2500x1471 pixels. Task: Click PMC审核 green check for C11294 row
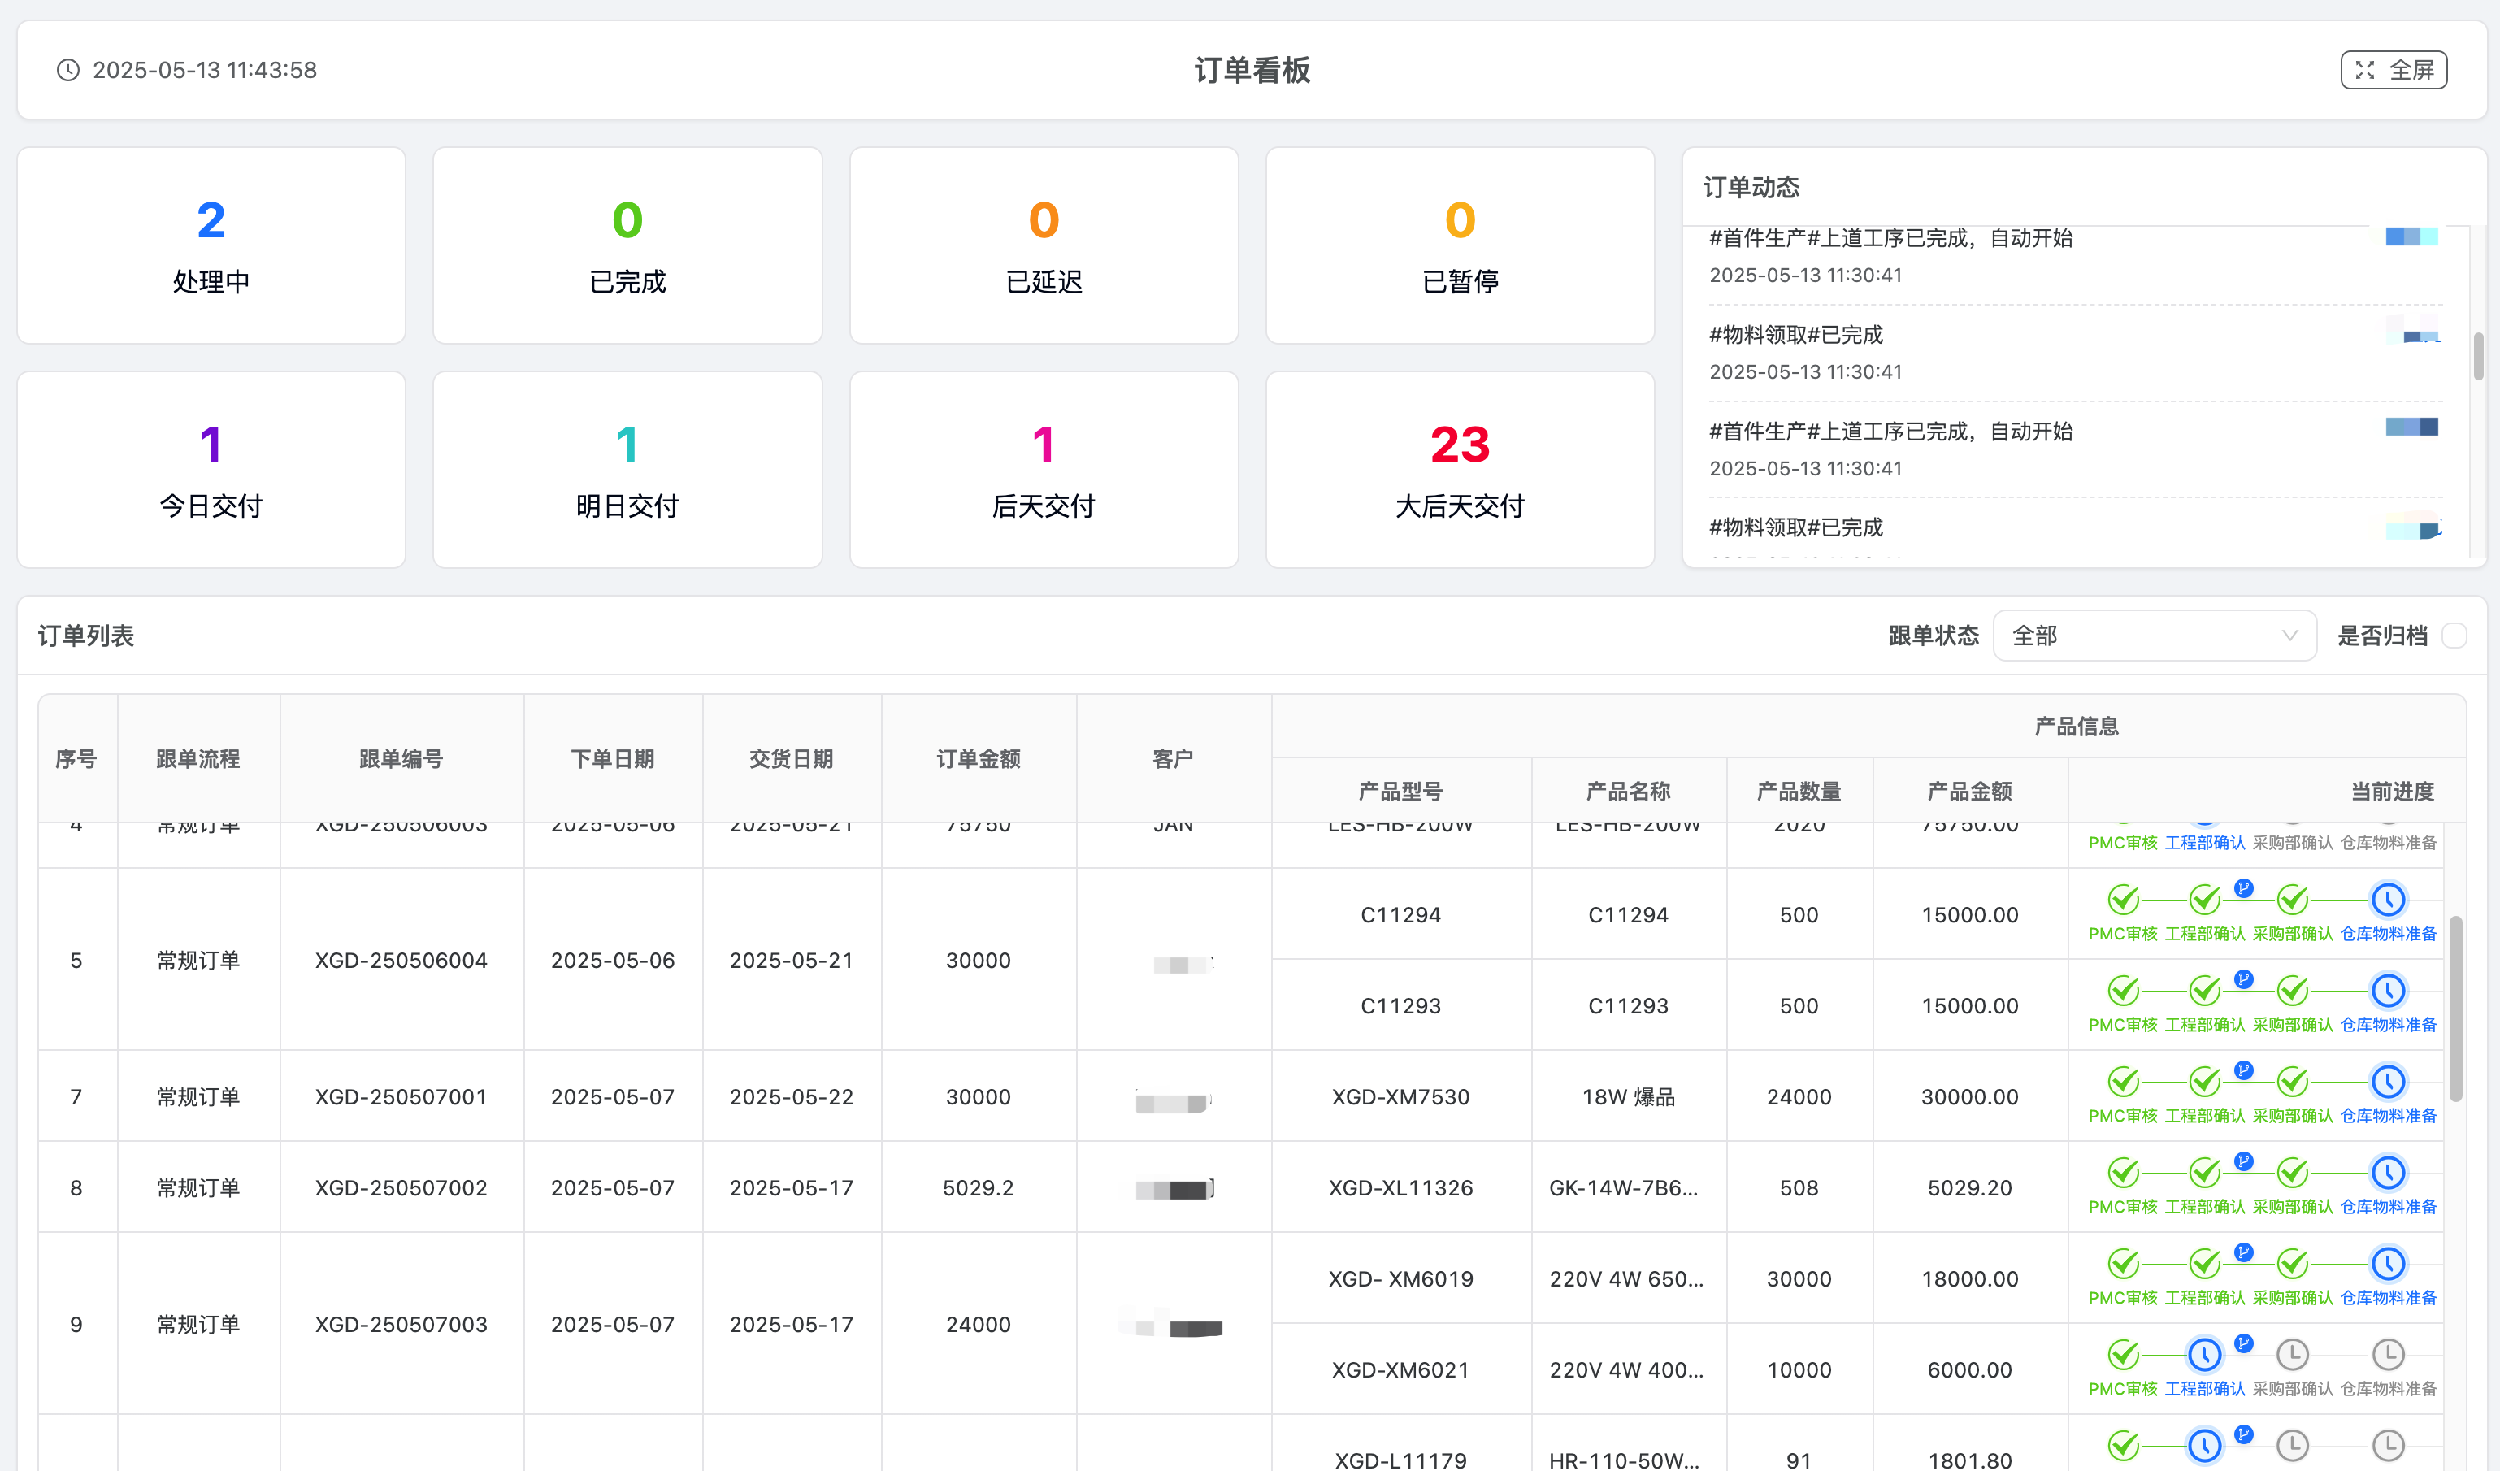pyautogui.click(x=2123, y=900)
